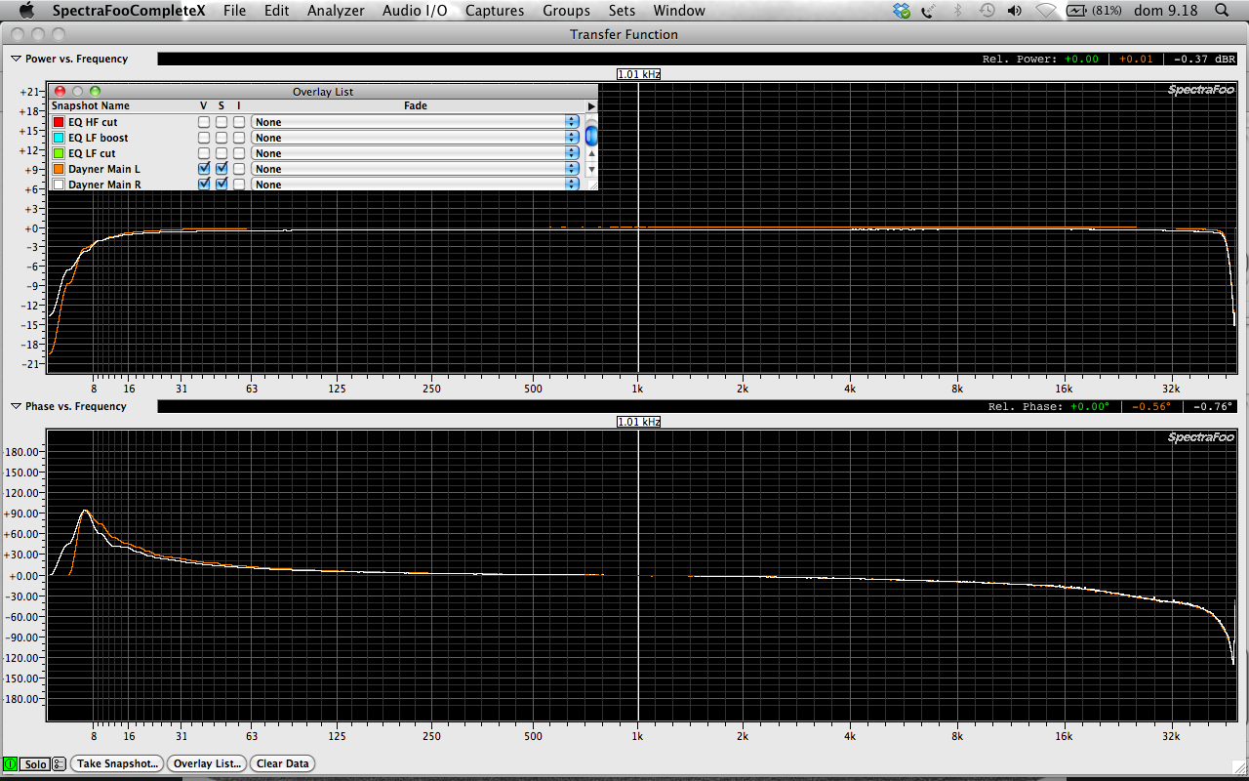
Task: Click the Take Snapshot button
Action: (117, 763)
